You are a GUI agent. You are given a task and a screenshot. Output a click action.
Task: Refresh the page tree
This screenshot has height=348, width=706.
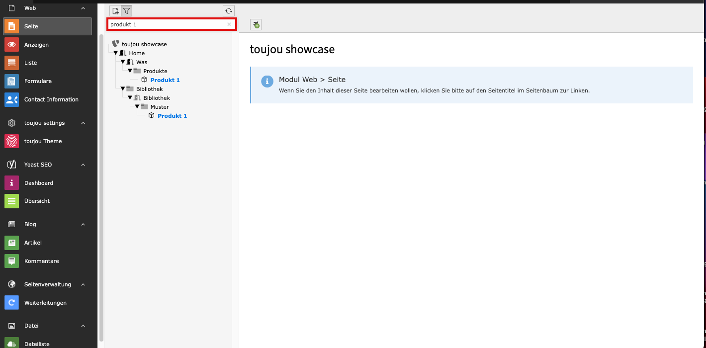click(229, 11)
